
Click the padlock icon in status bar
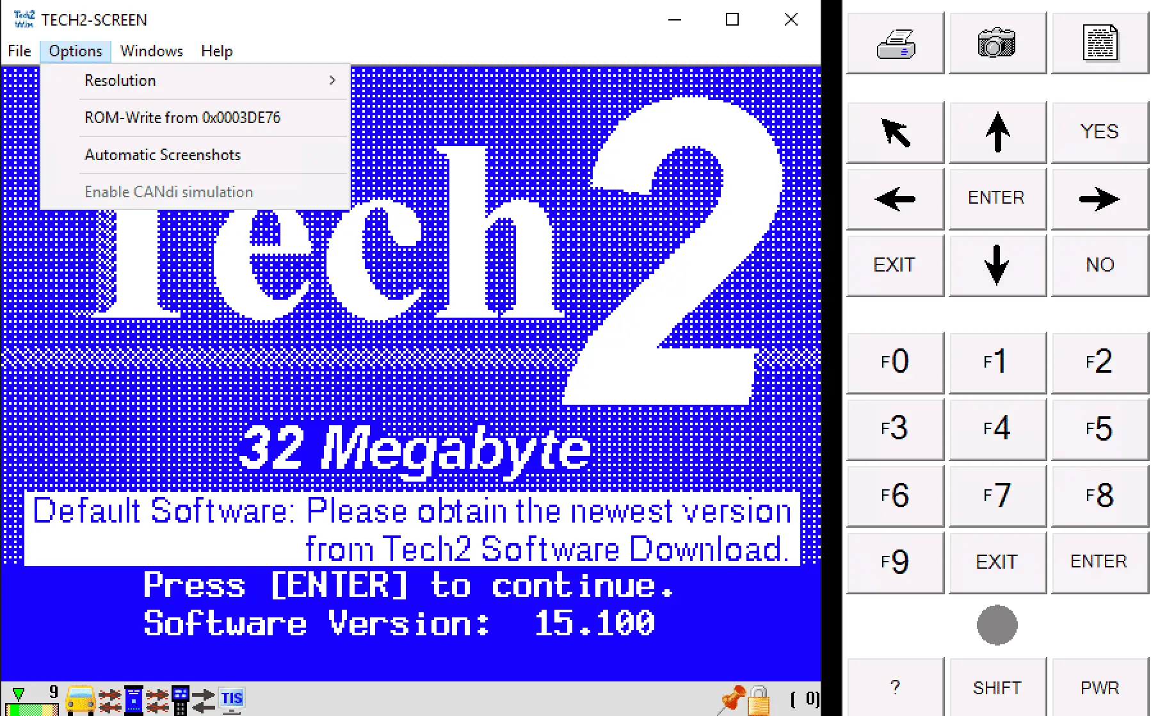tap(759, 701)
